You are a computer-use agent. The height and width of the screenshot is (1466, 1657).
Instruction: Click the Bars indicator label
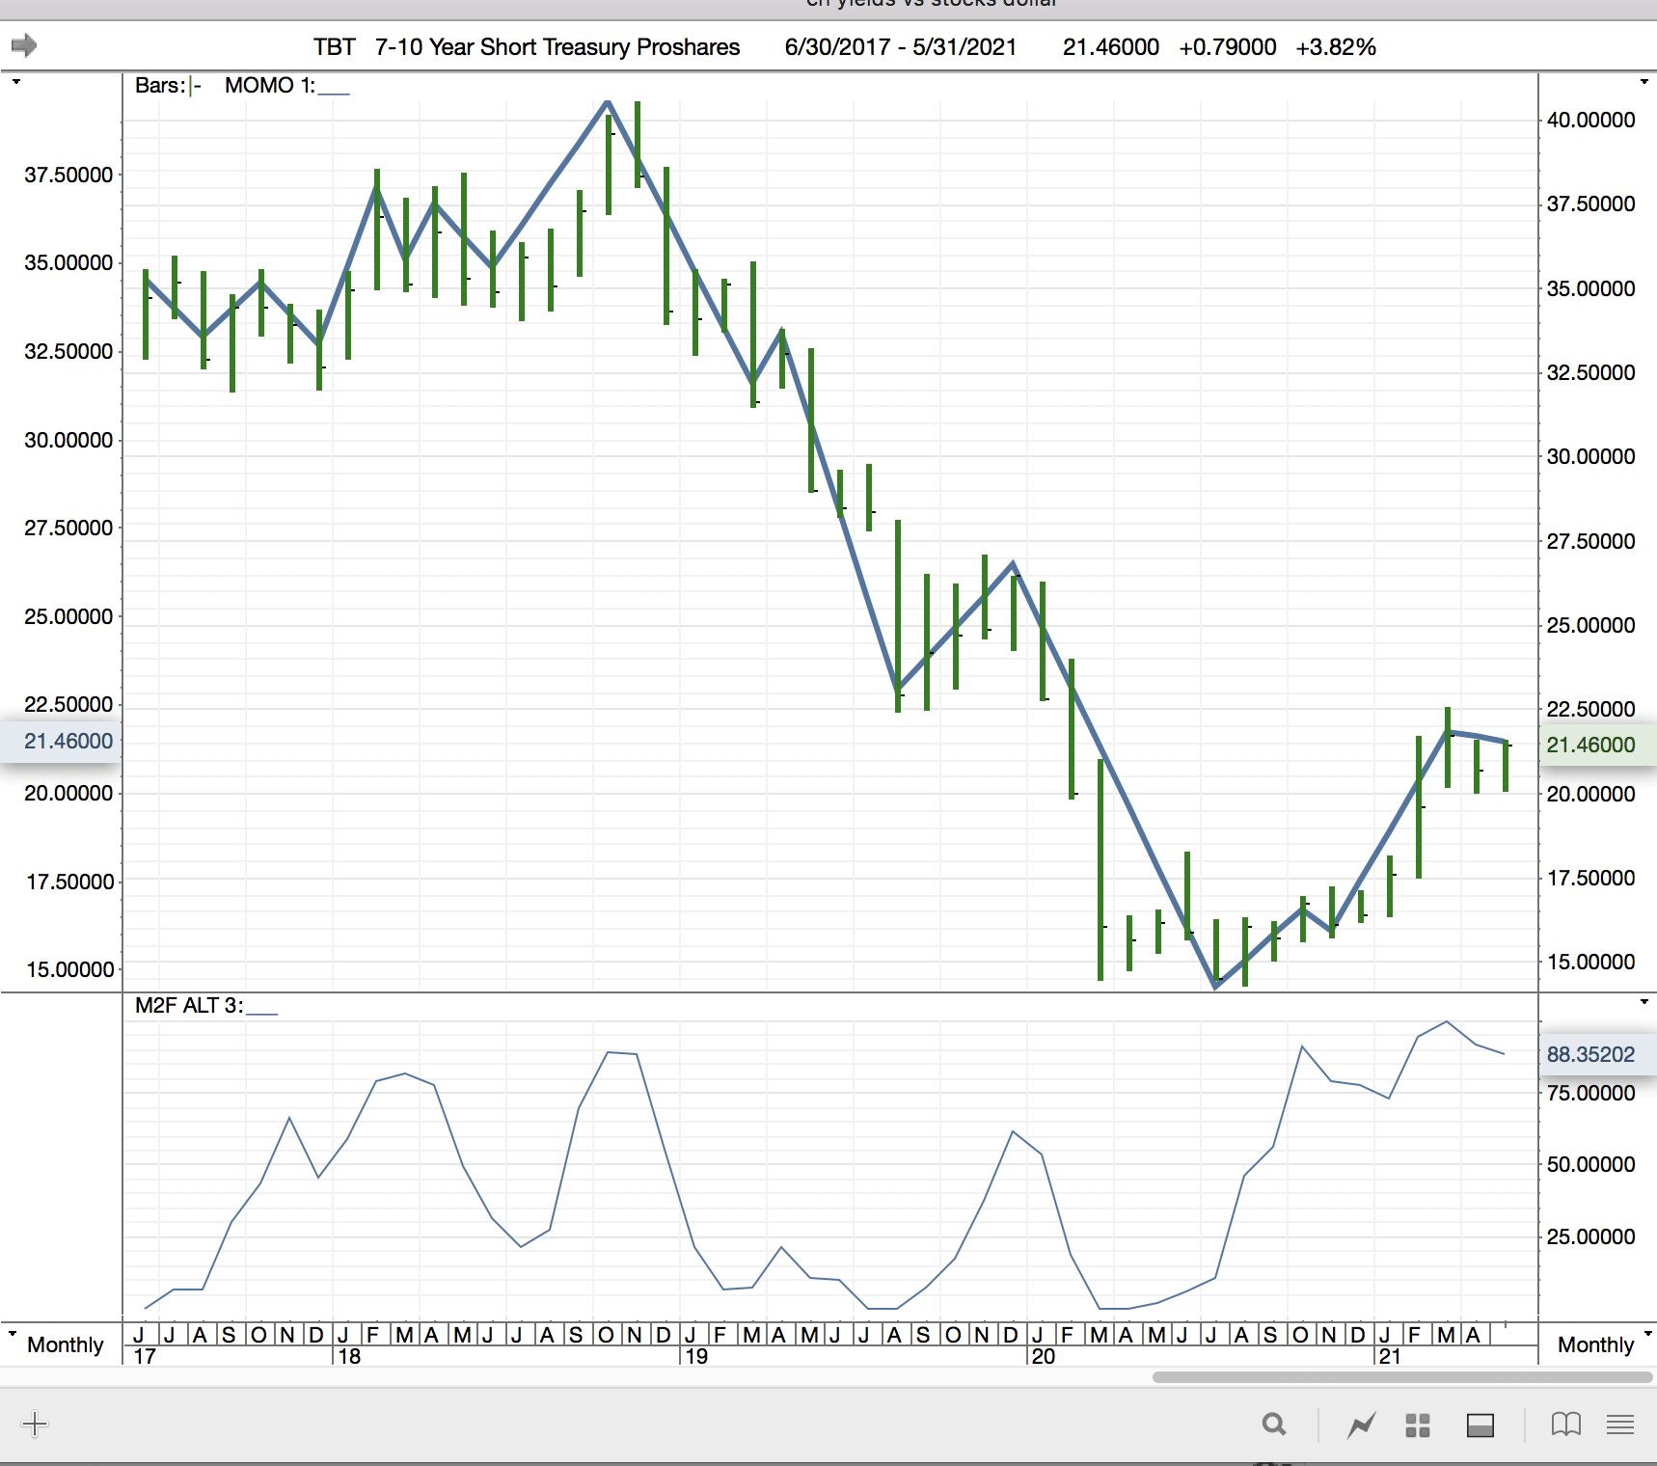coord(167,86)
